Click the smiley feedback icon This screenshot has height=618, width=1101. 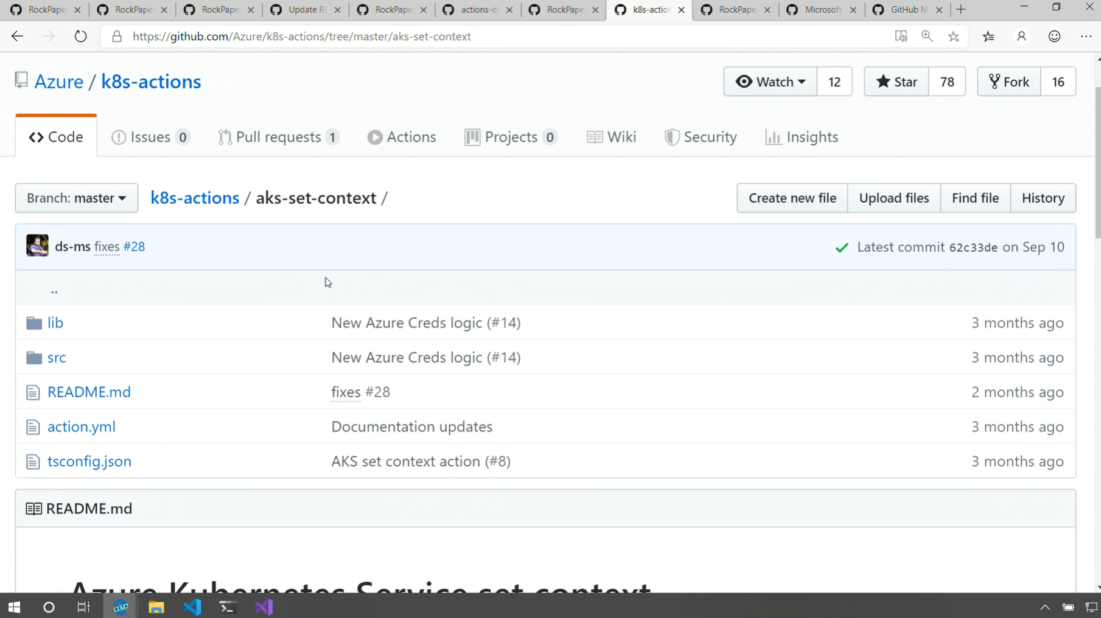(1054, 36)
